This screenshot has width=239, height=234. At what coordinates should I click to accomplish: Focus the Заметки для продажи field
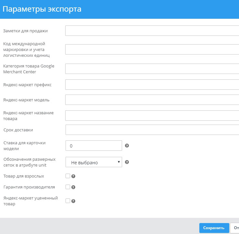pos(152,31)
